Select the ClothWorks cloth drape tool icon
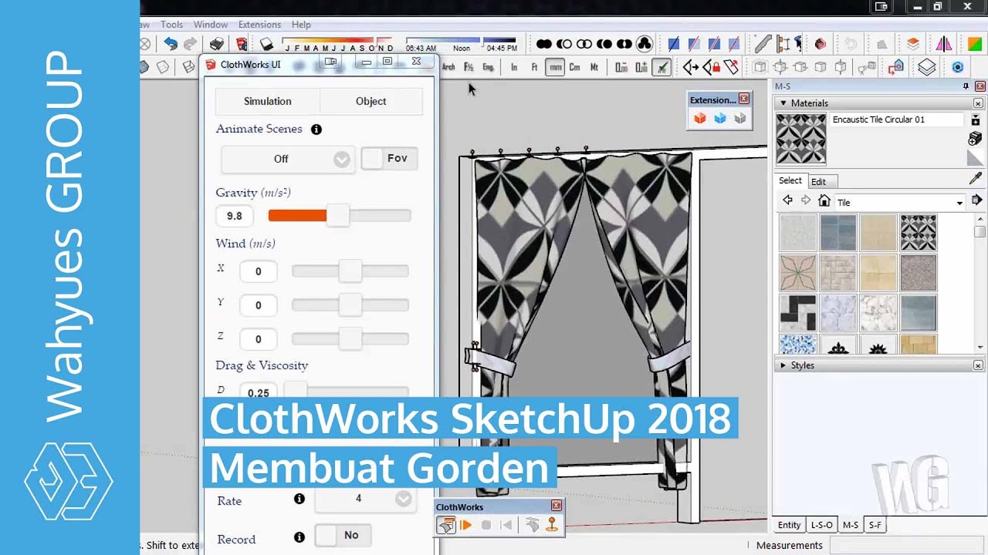Viewport: 988px width, 555px height. click(x=532, y=525)
